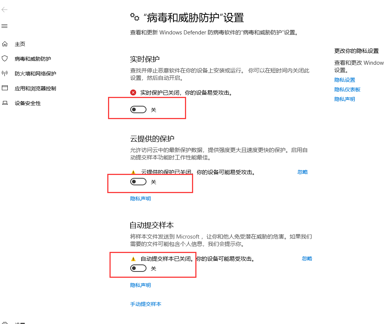Click 忽略 beside the 云提供的保护 warning
The image size is (384, 324).
302,172
